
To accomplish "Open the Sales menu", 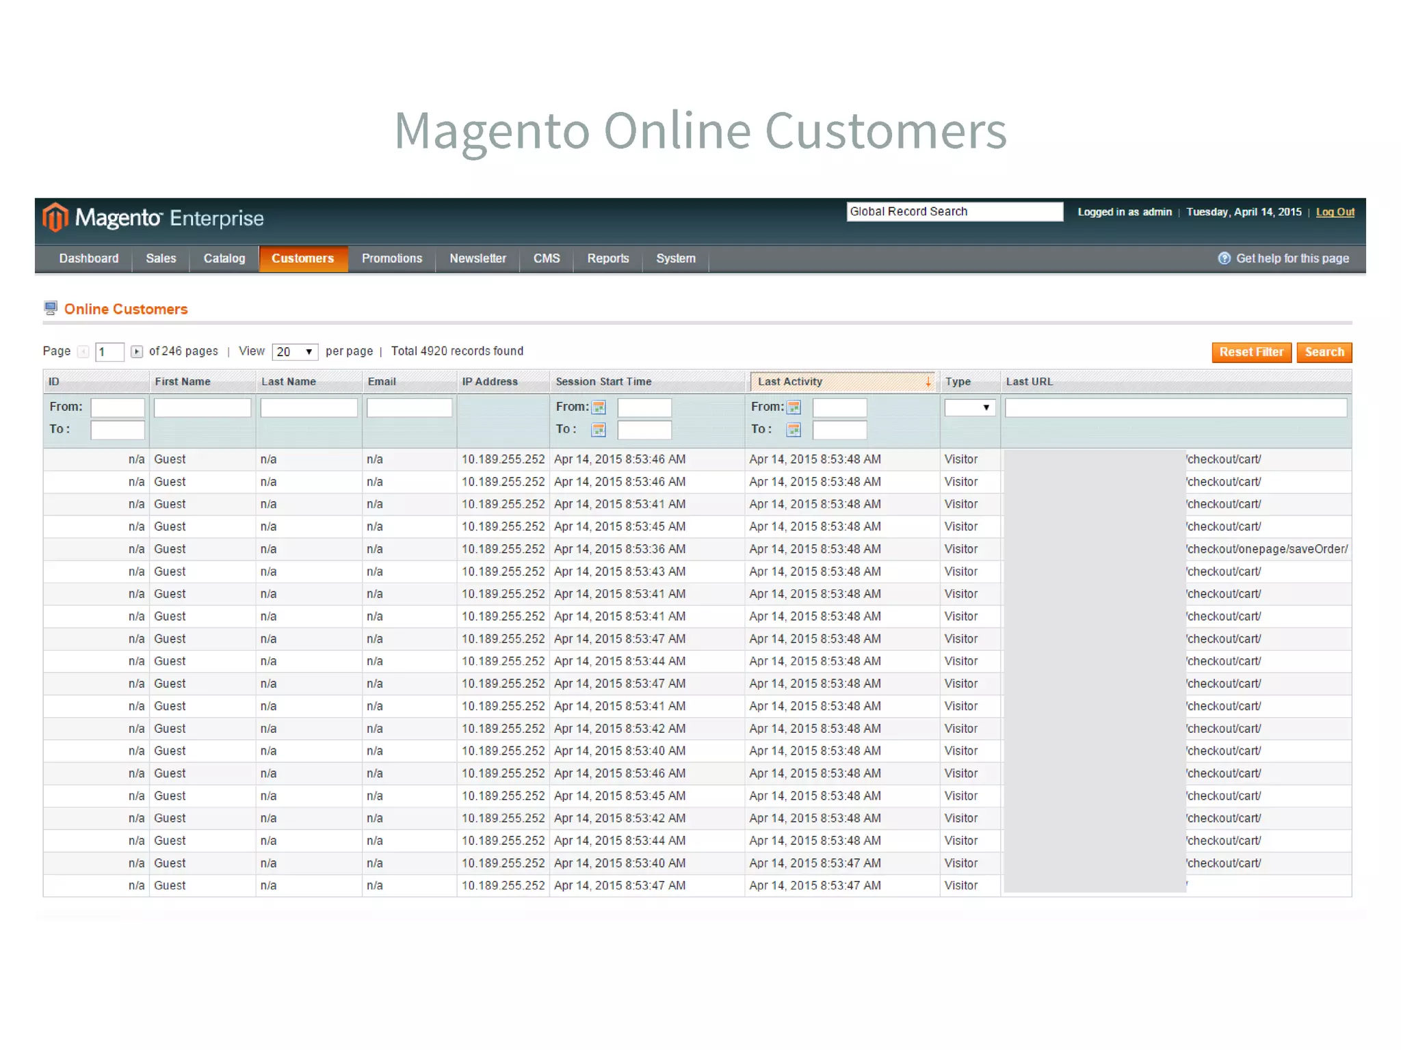I will click(x=161, y=258).
